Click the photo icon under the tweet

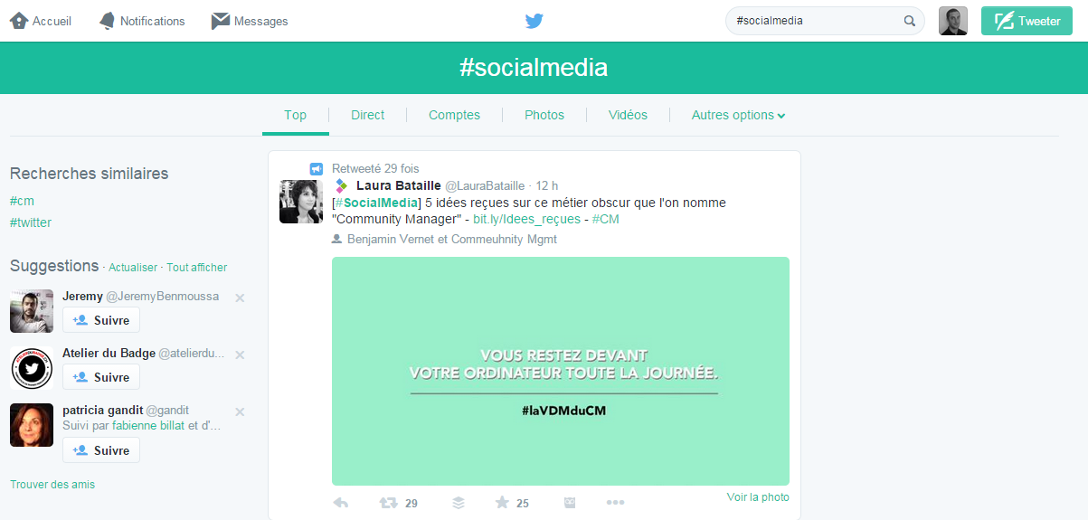pos(570,503)
